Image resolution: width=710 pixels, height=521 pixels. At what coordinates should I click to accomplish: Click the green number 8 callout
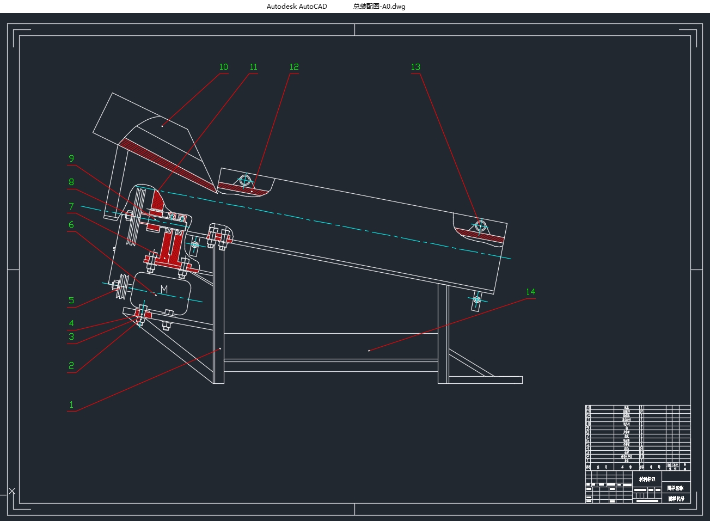pos(71,182)
